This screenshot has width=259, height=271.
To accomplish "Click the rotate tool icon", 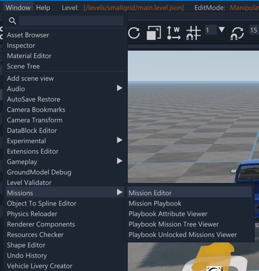I will pos(134,33).
